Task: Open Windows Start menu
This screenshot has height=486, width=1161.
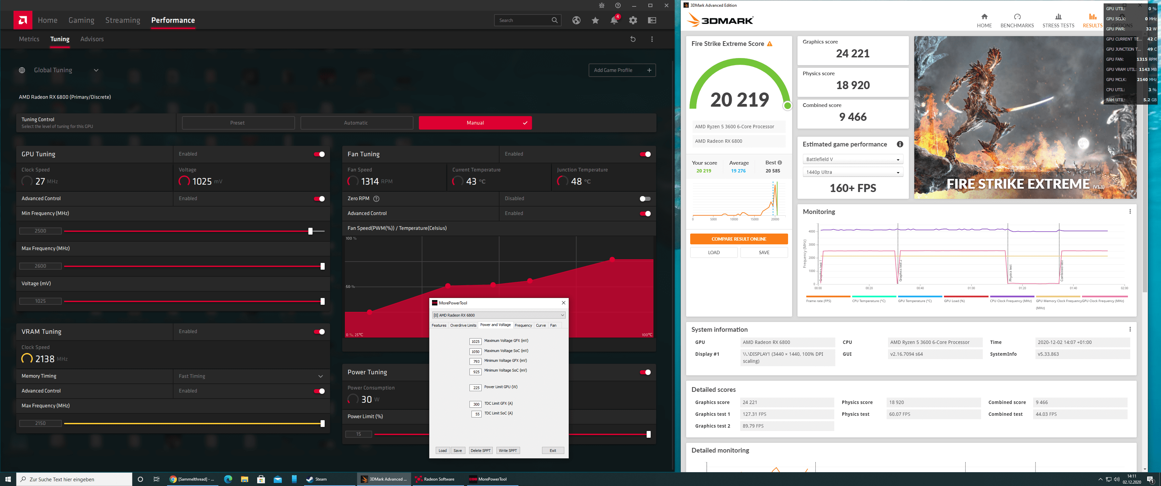Action: pyautogui.click(x=8, y=479)
